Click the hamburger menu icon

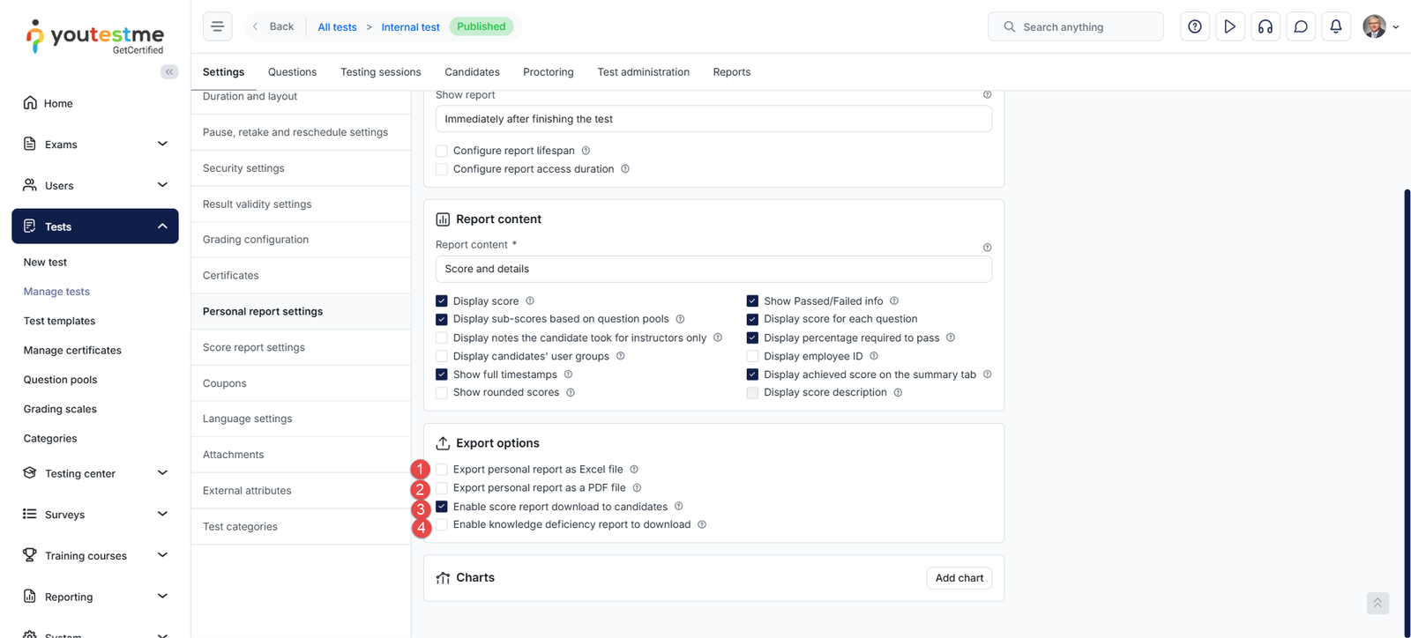pos(217,26)
